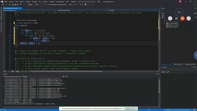The height and width of the screenshot is (111, 197).
Task: Pin the ConsoleApplication1.cpp tab
Action: (19, 8)
